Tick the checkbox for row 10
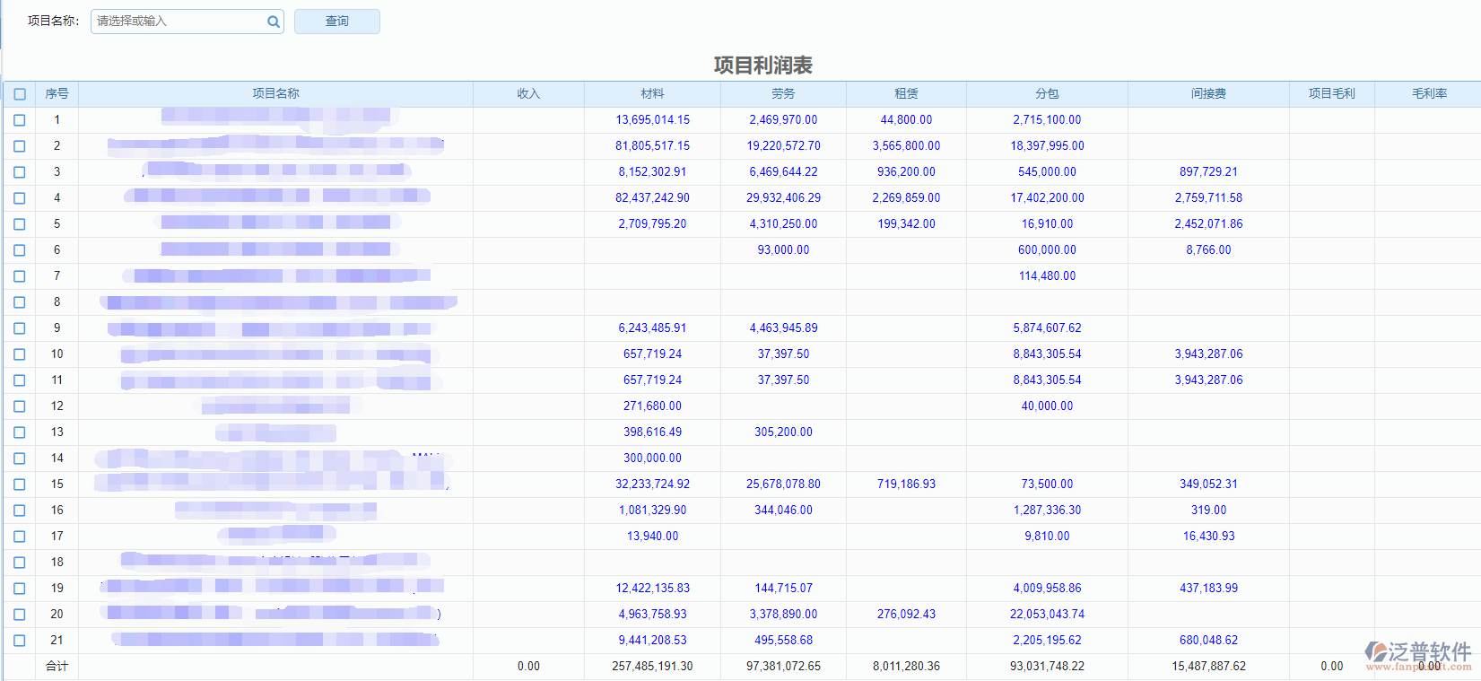 [20, 354]
